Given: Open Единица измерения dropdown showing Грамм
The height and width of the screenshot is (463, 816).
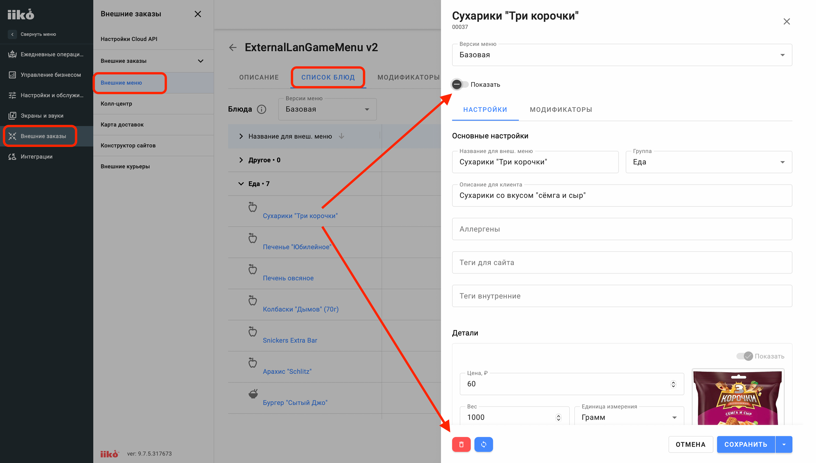Looking at the screenshot, I should pos(629,417).
